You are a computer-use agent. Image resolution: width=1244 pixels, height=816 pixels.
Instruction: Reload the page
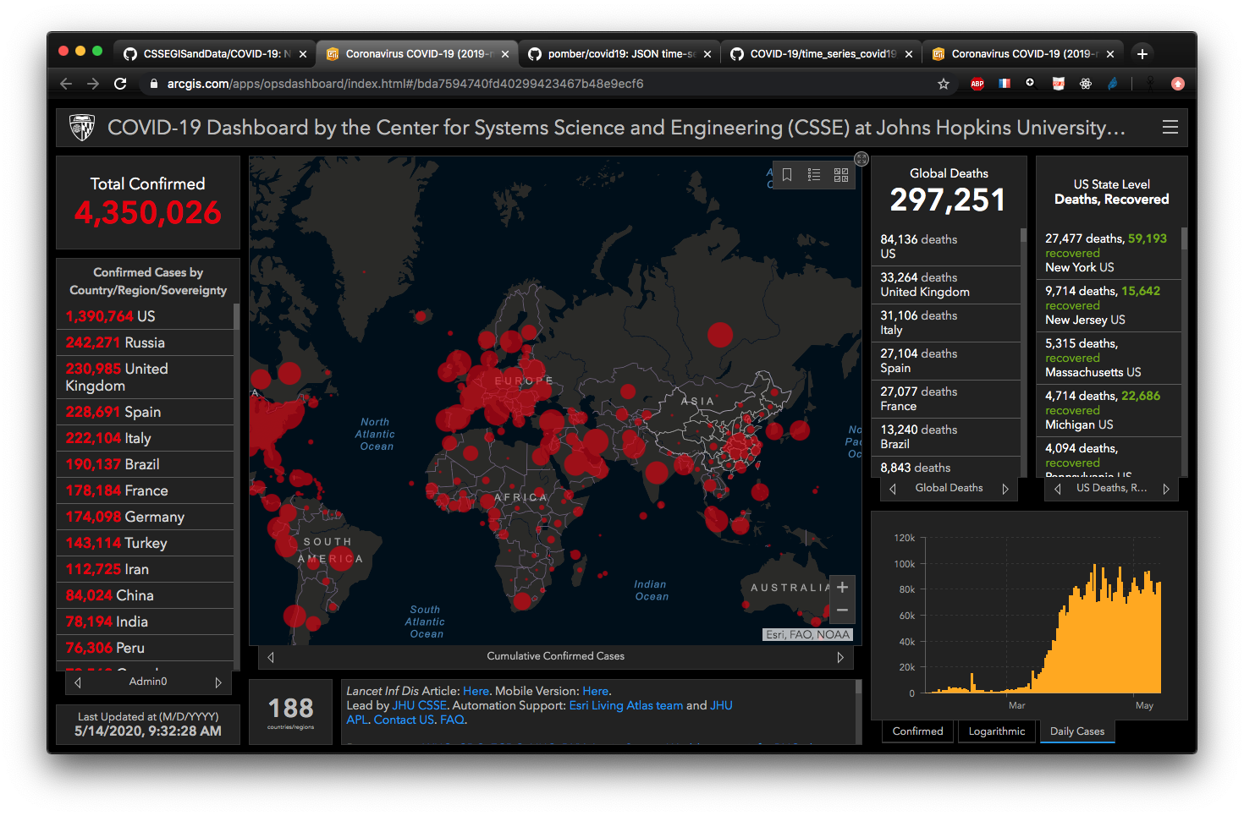[x=120, y=84]
